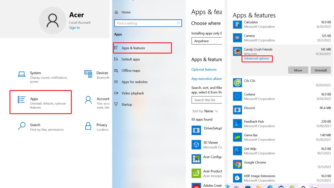The width and height of the screenshot is (334, 188).
Task: Click magnifier icon in Find a setting box
Action: point(178,23)
